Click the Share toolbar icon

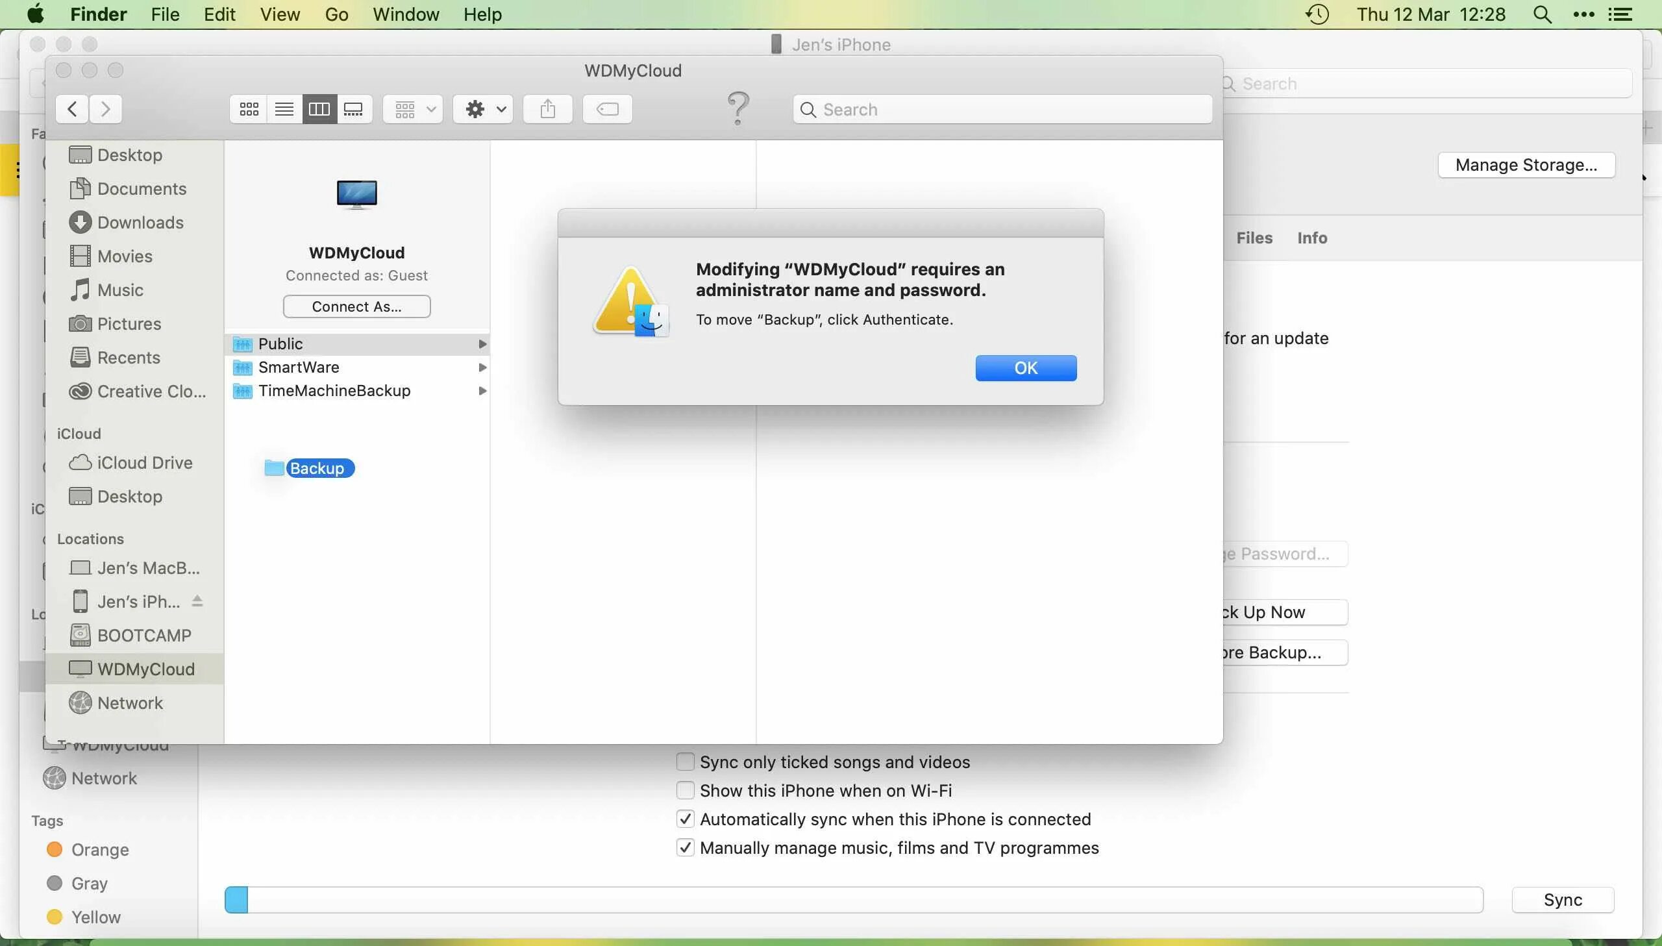coord(547,109)
